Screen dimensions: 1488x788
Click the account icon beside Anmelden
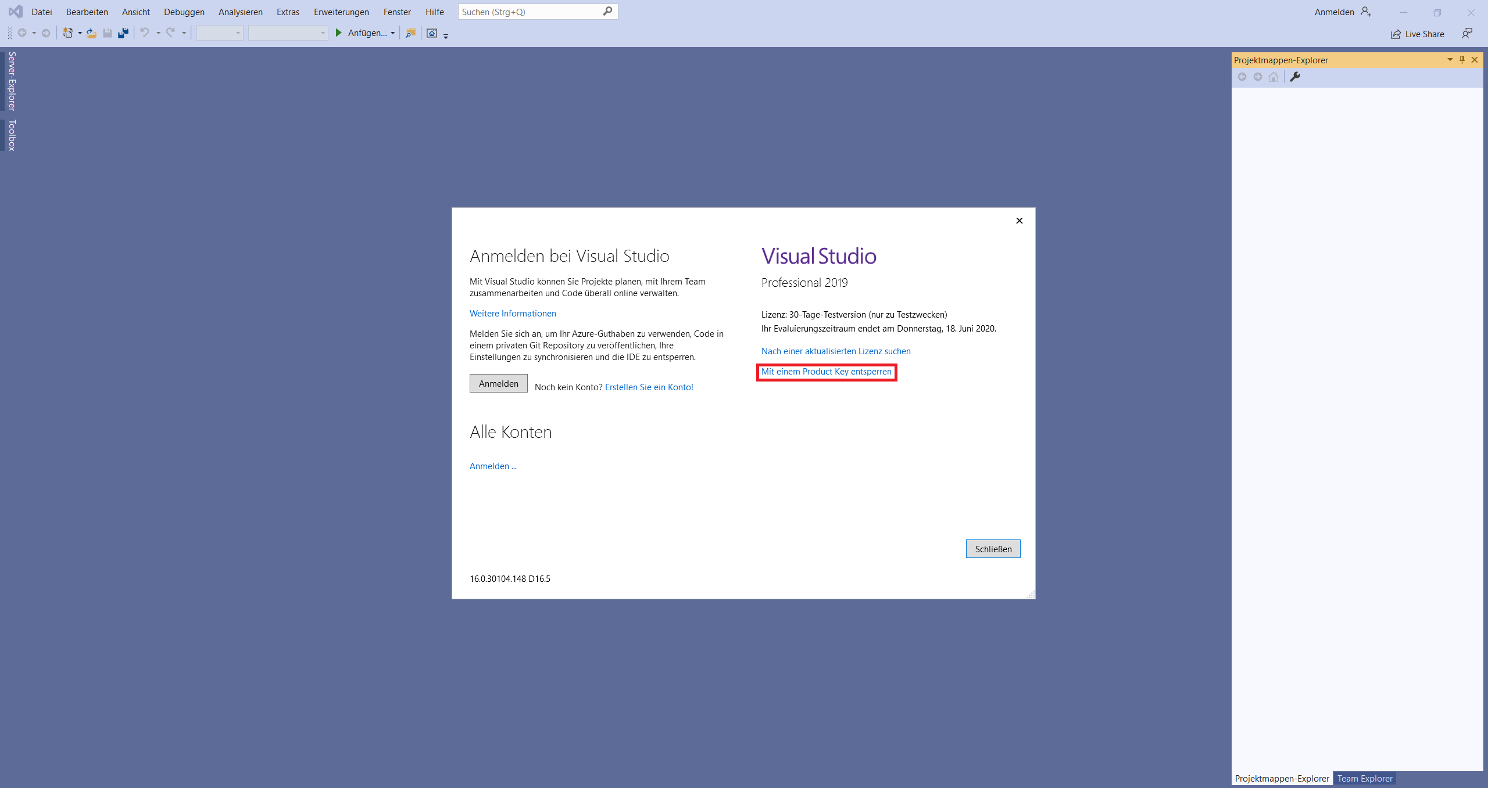1366,12
